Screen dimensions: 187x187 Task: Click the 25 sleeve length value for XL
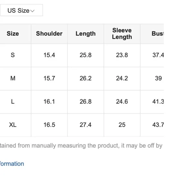coord(122,125)
